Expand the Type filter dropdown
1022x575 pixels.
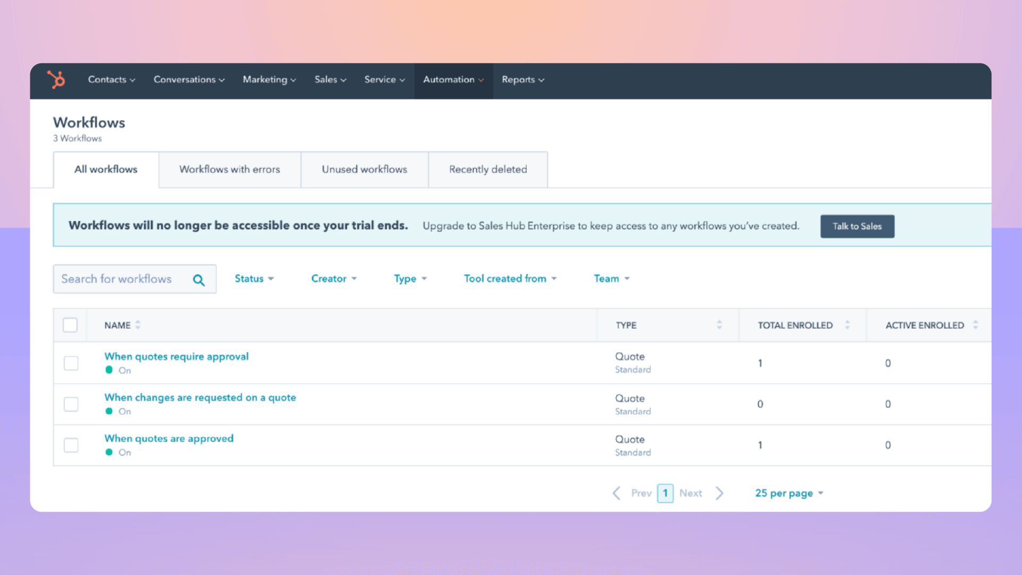410,279
